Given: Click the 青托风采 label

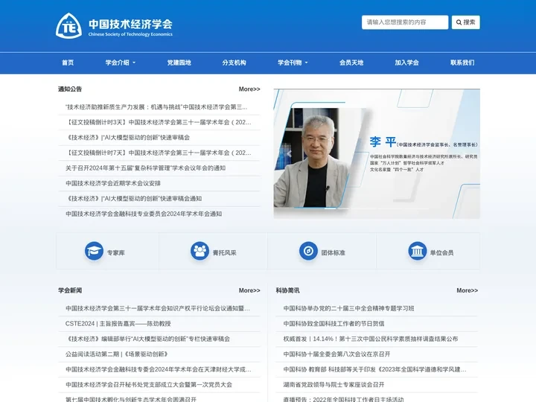Looking at the screenshot, I should 225,252.
